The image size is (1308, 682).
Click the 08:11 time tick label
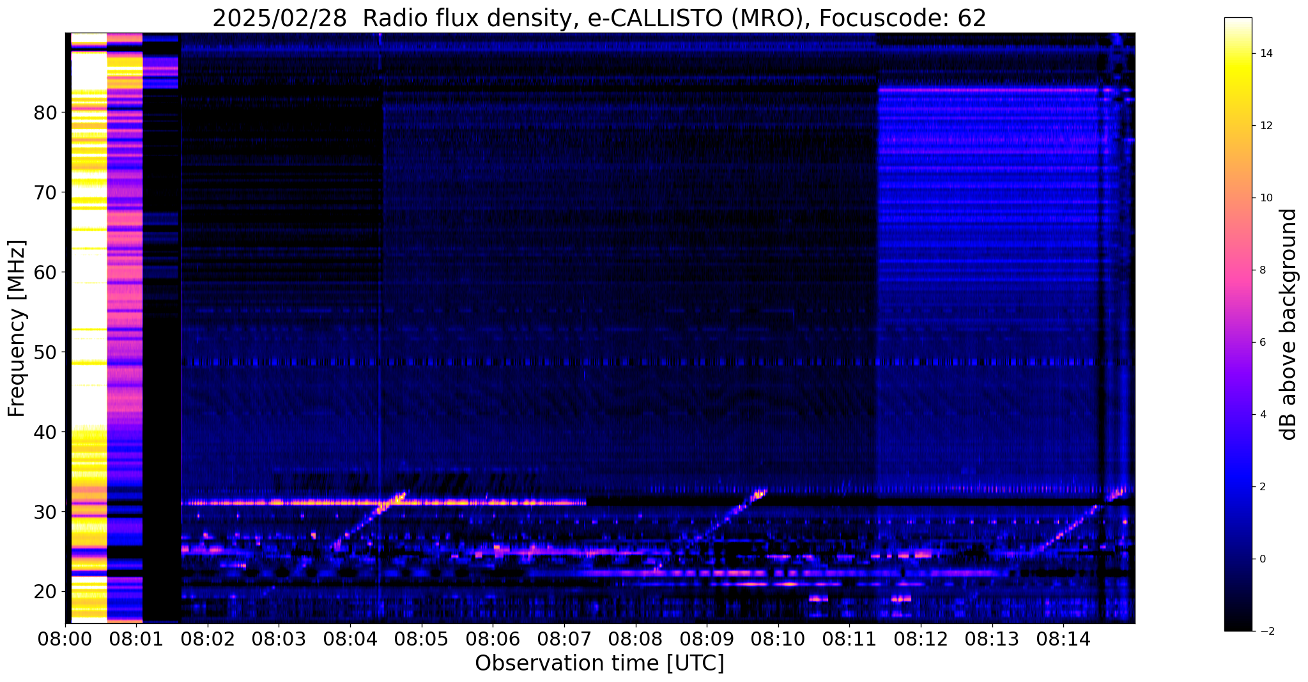coord(849,639)
